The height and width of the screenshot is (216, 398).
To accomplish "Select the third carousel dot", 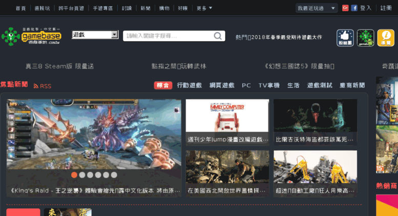I will pos(90,175).
